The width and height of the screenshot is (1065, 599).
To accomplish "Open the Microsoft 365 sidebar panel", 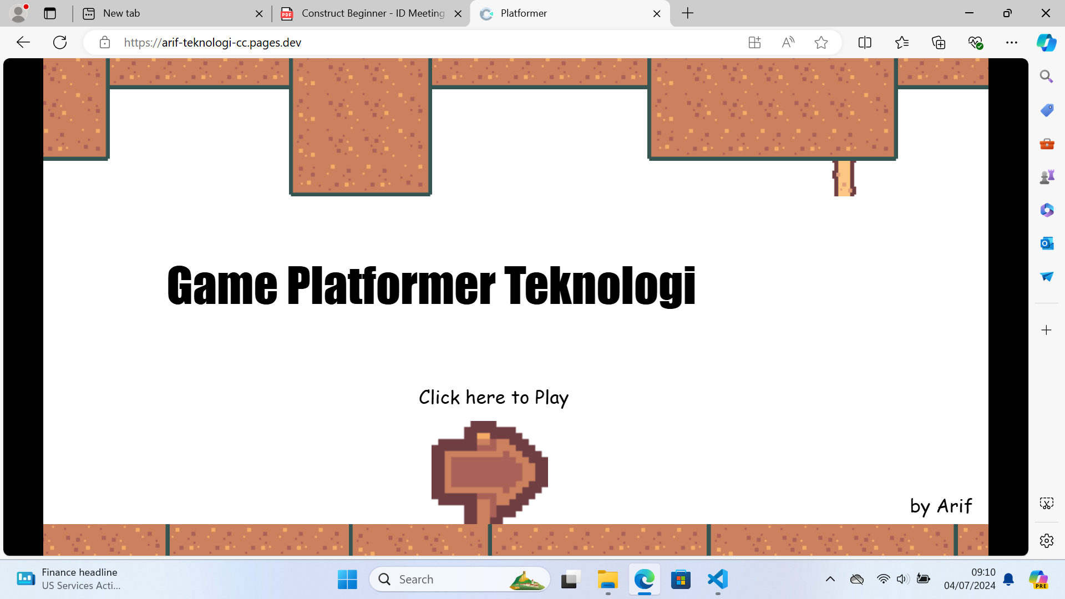I will (1047, 210).
